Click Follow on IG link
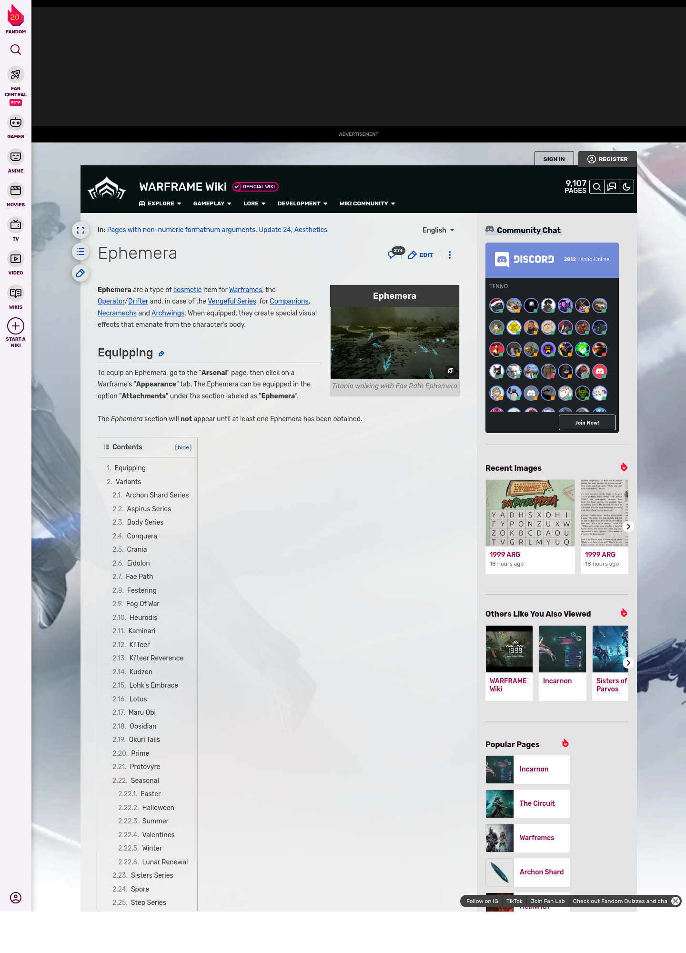686x953 pixels. tap(482, 901)
